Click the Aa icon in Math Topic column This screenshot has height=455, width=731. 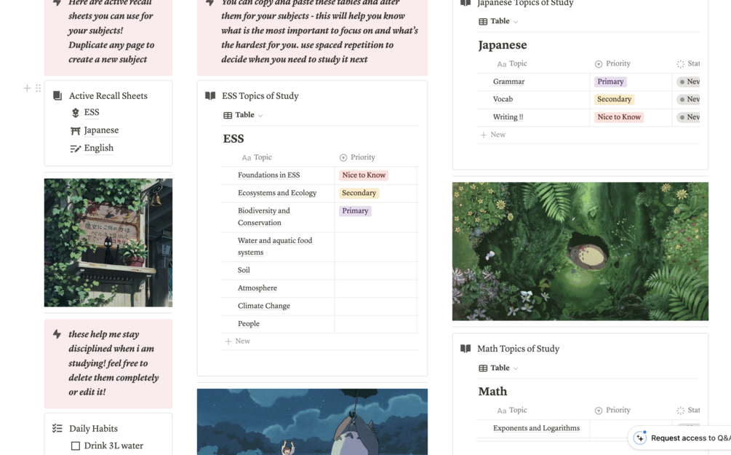pyautogui.click(x=502, y=411)
